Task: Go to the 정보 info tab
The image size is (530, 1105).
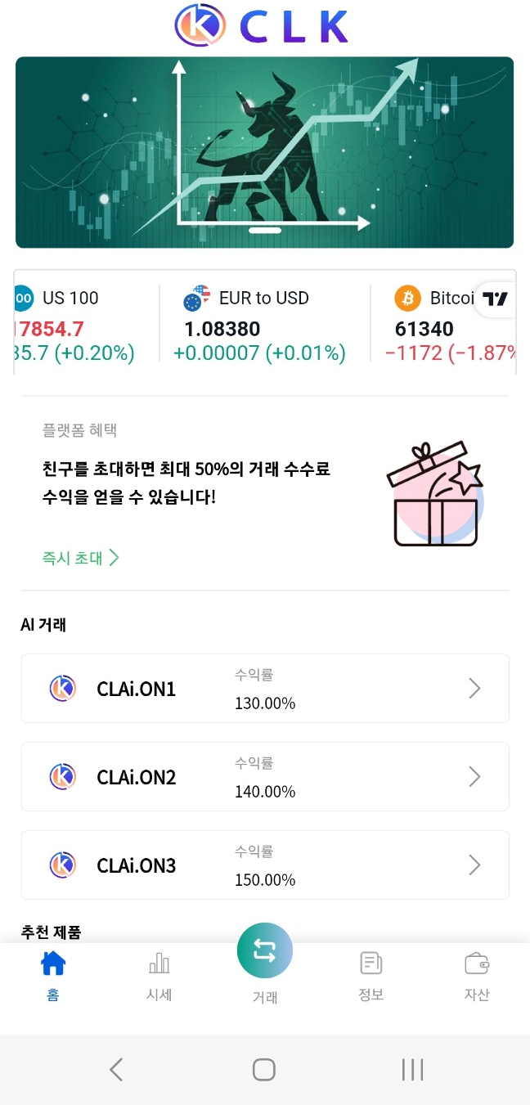Action: pyautogui.click(x=371, y=976)
